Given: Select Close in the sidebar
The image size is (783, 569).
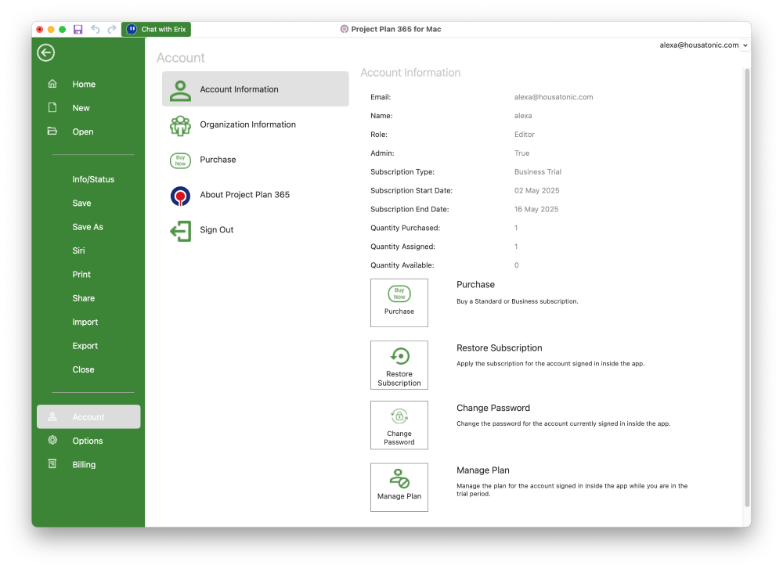Looking at the screenshot, I should (83, 369).
